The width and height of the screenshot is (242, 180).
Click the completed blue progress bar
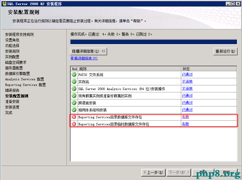(x=153, y=42)
